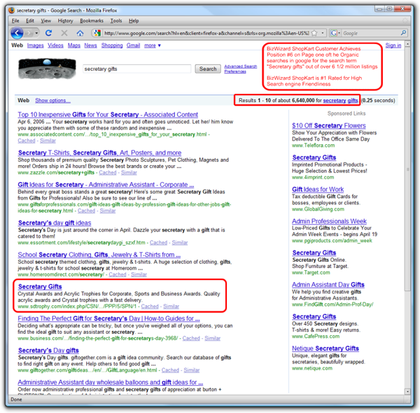The height and width of the screenshot is (413, 420).
Task: Open "Secretary's Day gifts" giftogether result
Action: click(x=48, y=350)
